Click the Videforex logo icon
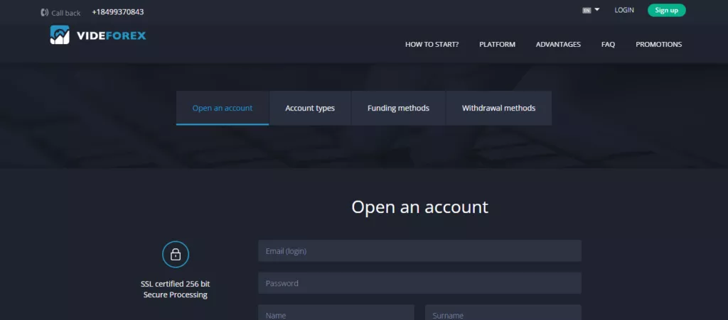Screen dimensions: 728x320 (60, 35)
